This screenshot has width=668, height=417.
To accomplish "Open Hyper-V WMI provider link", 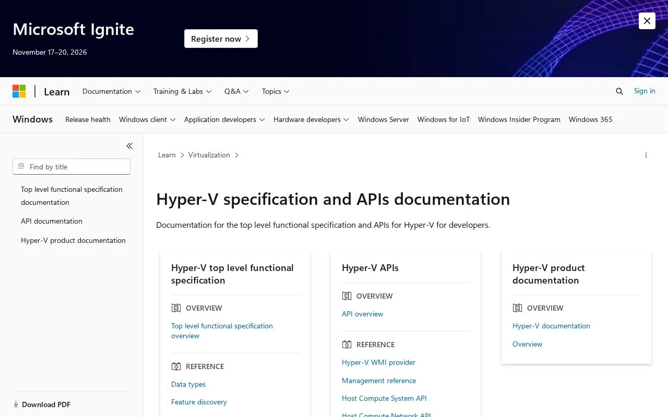I will [378, 362].
